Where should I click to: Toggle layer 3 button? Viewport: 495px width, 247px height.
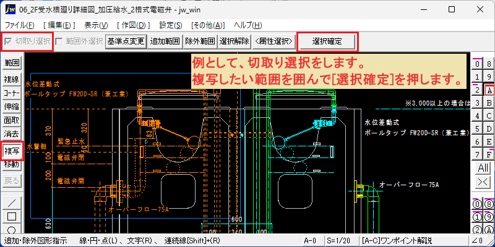click(x=477, y=103)
